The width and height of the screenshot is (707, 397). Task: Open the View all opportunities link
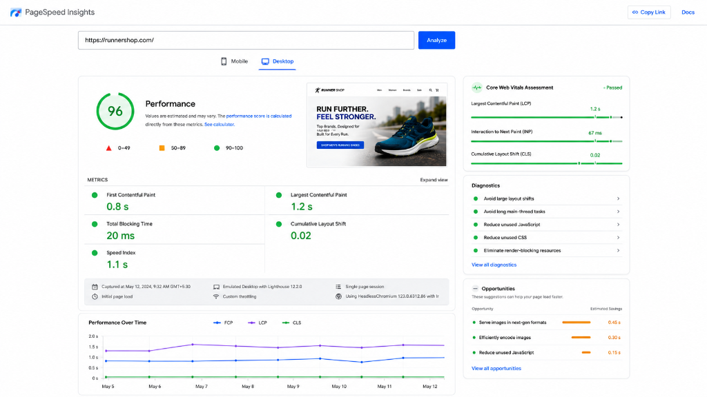[x=496, y=369]
